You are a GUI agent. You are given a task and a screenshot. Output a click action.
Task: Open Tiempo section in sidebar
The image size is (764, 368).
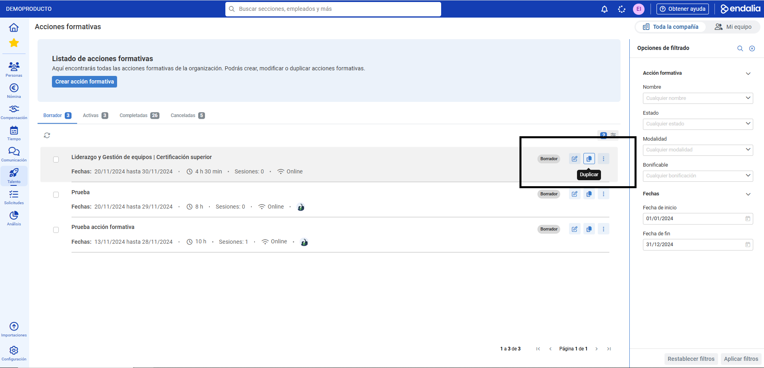point(14,133)
